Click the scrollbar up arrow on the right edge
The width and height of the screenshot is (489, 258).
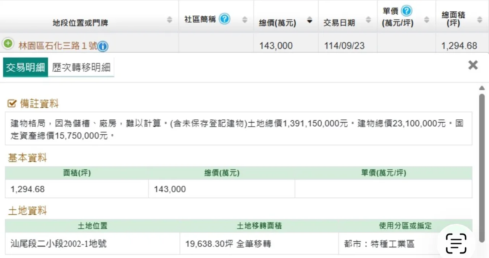482,88
